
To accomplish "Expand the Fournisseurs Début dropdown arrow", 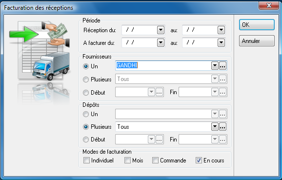I will pos(151,92).
